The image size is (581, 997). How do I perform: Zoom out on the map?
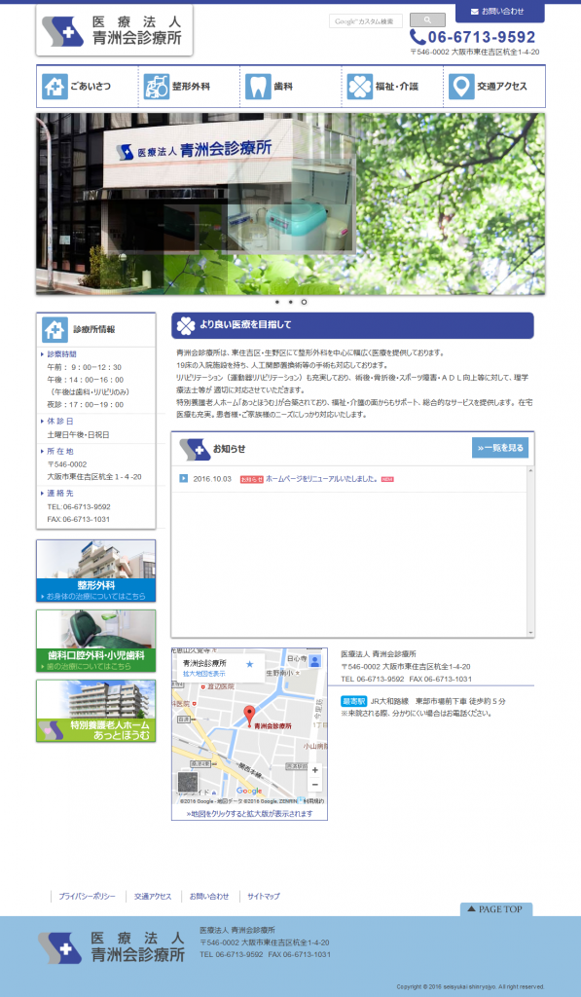pyautogui.click(x=314, y=785)
